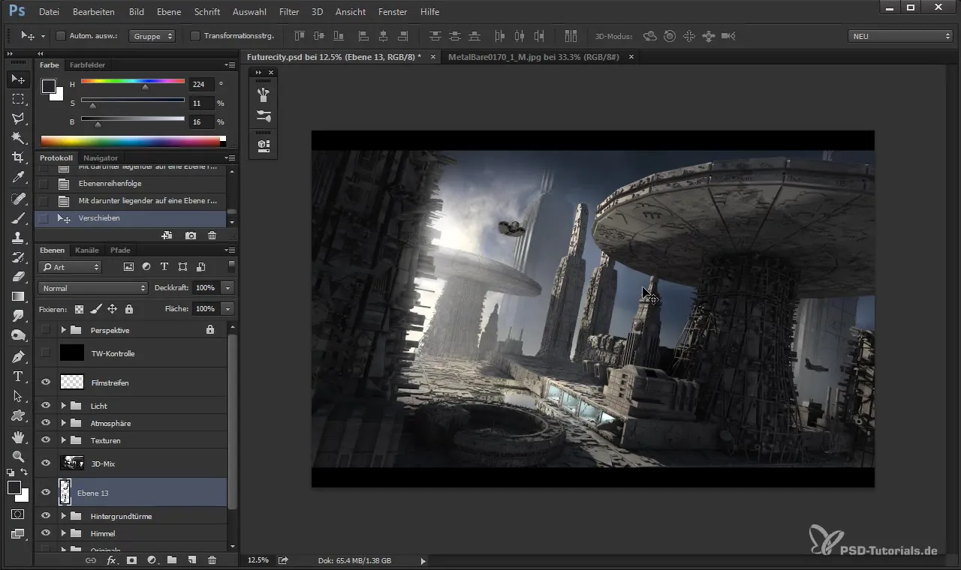The image size is (961, 570).
Task: Lock position icon in Fixieren row
Action: pyautogui.click(x=112, y=309)
